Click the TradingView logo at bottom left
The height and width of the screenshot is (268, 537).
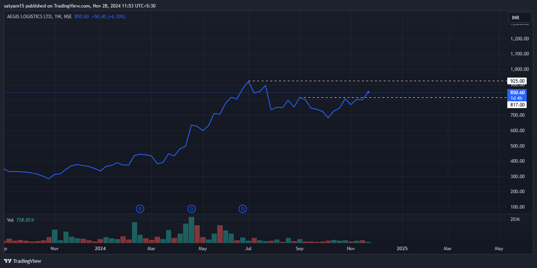[x=23, y=261]
